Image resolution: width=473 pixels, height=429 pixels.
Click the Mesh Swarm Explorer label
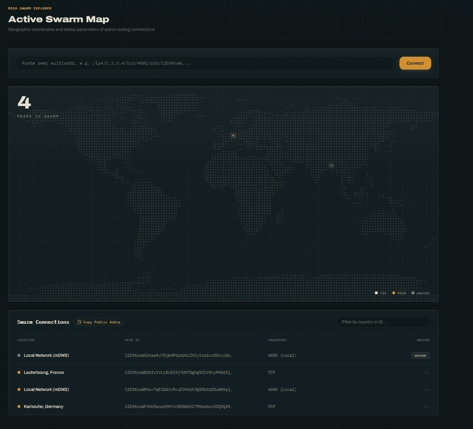point(30,8)
